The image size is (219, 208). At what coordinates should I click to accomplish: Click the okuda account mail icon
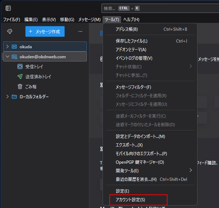[14, 46]
